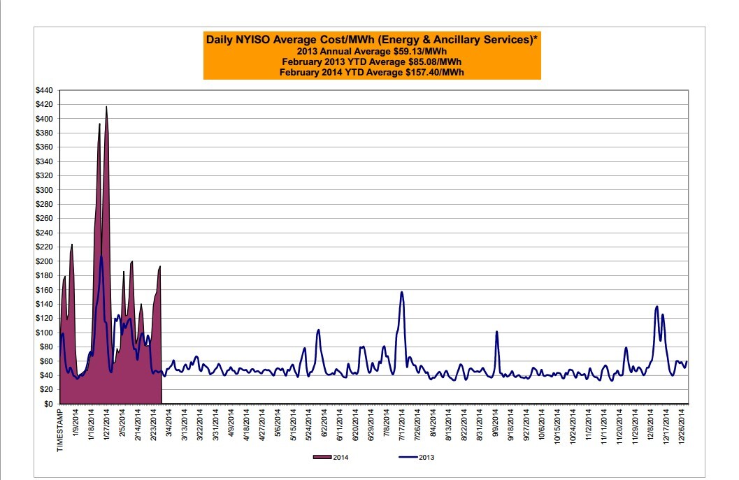Select the $100 y-axis label
This screenshot has width=739, height=480.
pos(44,333)
